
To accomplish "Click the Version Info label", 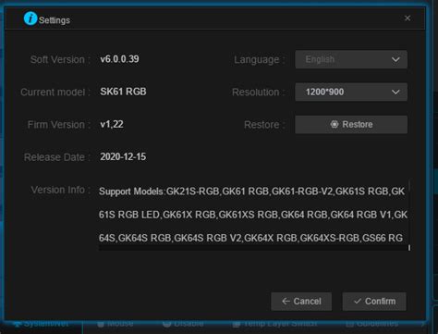I will [x=61, y=190].
